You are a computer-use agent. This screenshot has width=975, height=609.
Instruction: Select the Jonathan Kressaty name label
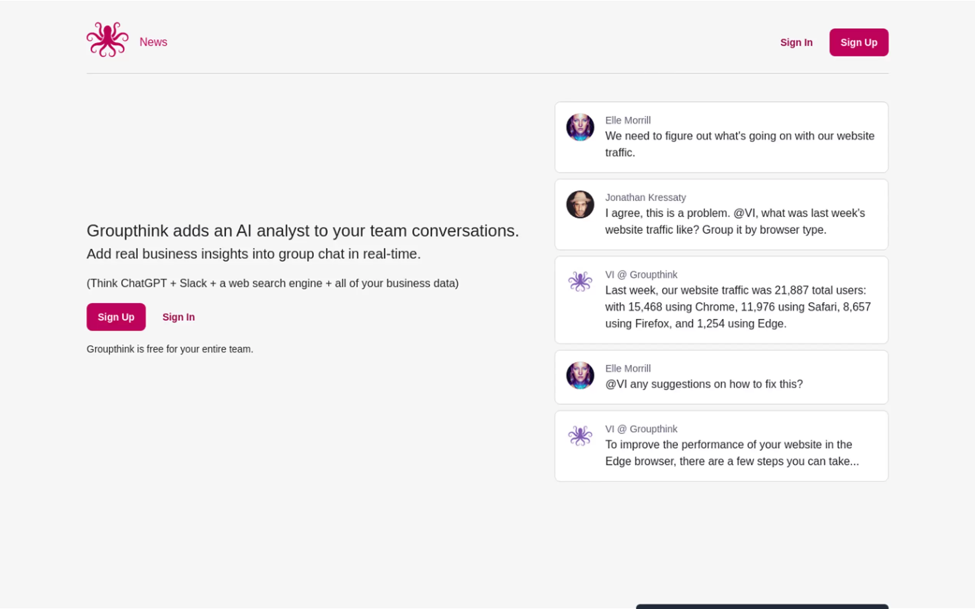coord(645,198)
